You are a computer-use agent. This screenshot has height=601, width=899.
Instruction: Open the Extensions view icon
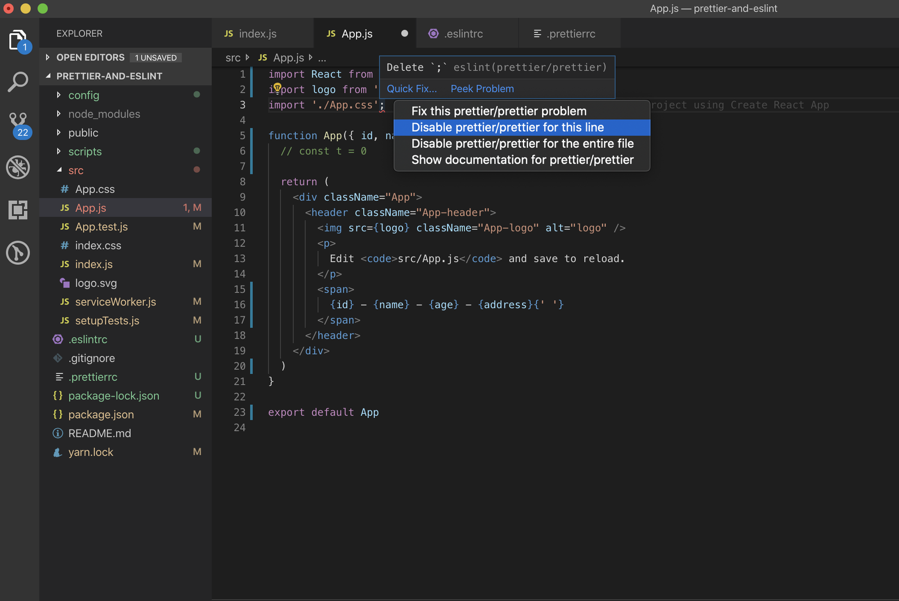(18, 210)
